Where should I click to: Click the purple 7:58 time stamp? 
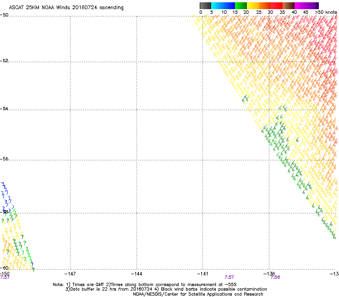point(275,277)
